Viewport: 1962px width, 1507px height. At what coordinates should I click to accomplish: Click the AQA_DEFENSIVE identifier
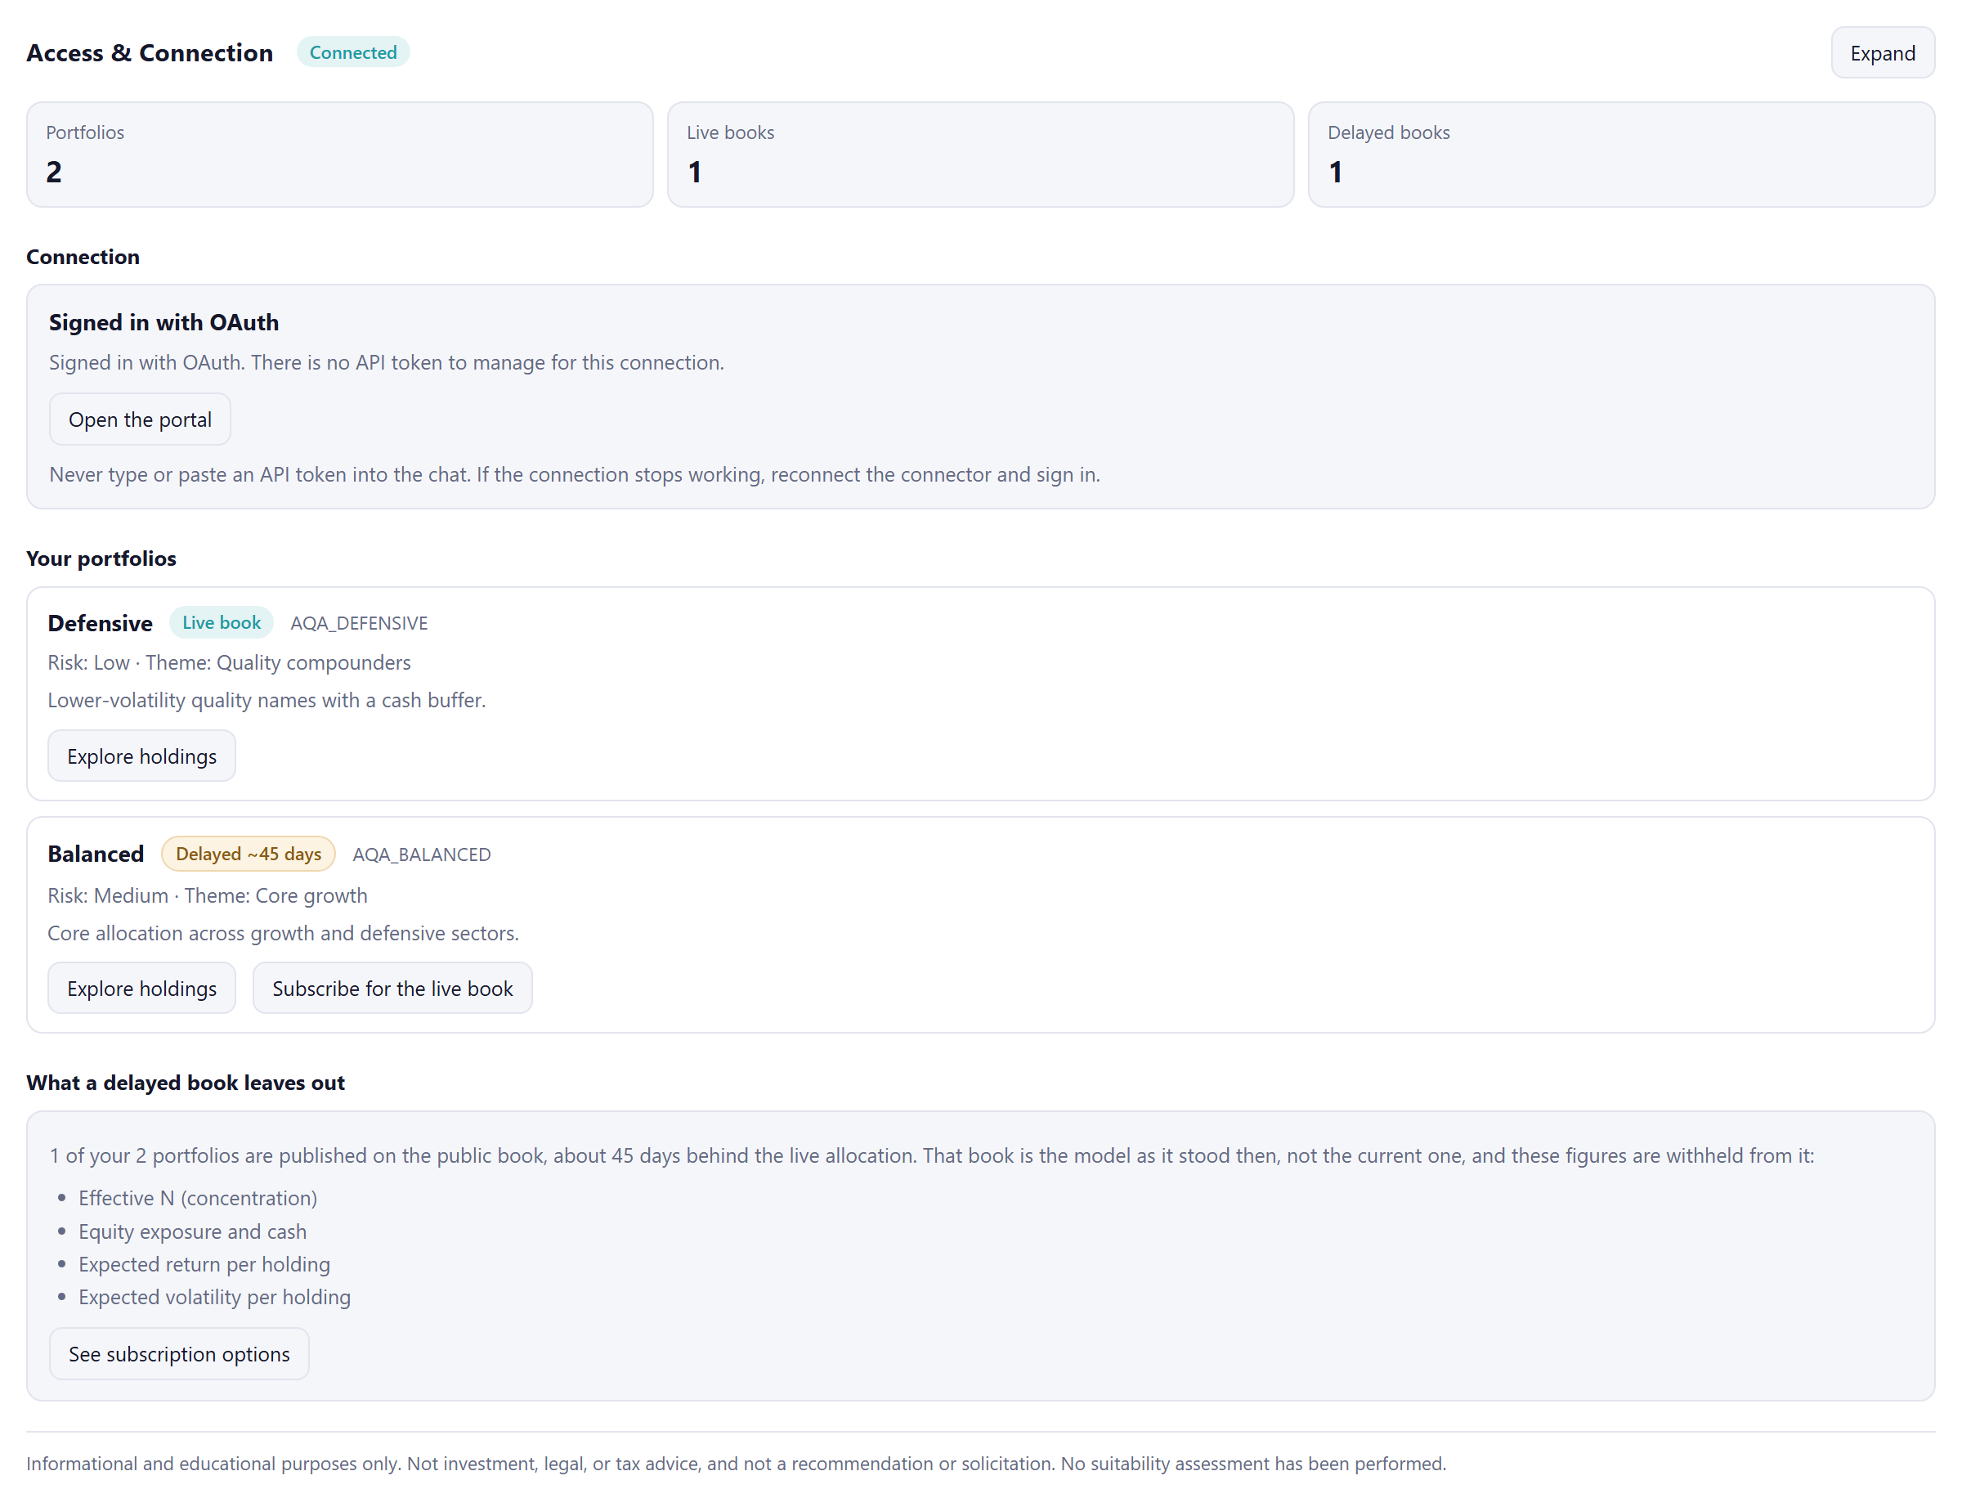359,622
